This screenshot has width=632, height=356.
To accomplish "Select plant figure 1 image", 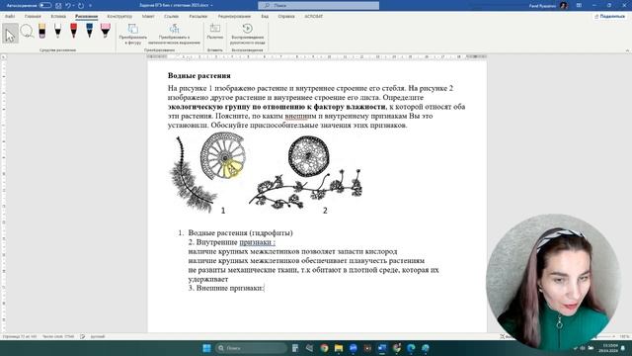I will click(x=207, y=174).
